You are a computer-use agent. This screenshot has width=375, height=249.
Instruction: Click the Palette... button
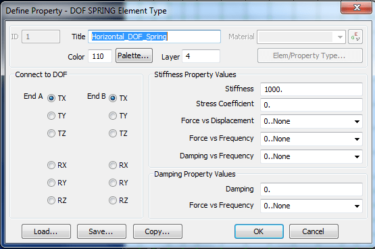[134, 55]
